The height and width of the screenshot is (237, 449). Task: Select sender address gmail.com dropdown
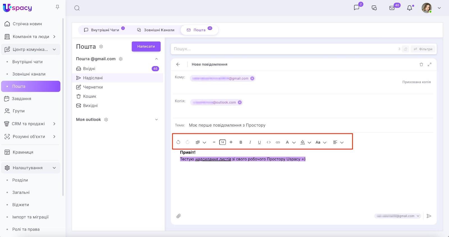[397, 216]
